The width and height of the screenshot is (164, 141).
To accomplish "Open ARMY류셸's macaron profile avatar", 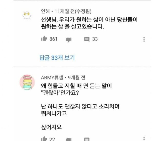I will 27,82.
